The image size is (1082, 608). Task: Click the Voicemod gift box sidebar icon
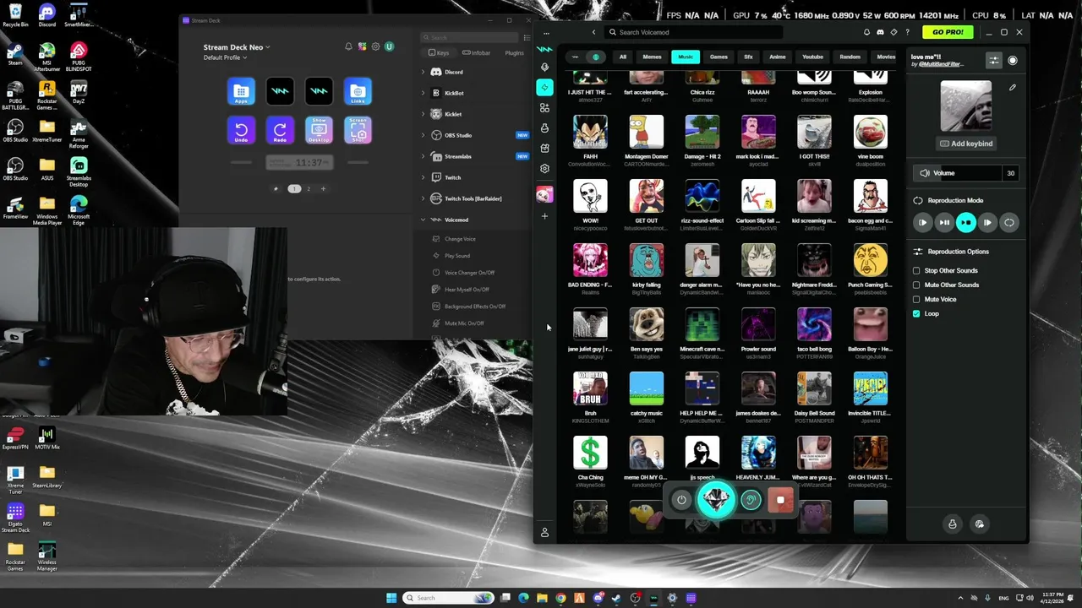544,148
